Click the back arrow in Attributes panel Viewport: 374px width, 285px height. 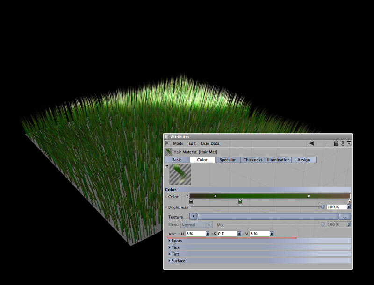point(312,143)
